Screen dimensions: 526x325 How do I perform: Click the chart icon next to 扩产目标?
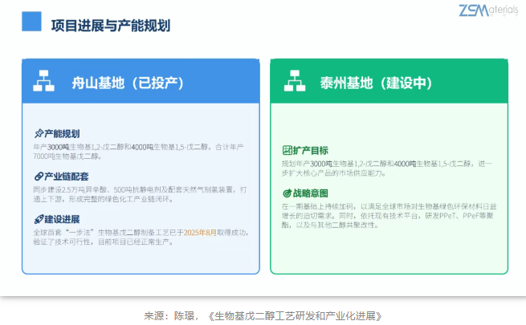tap(287, 150)
